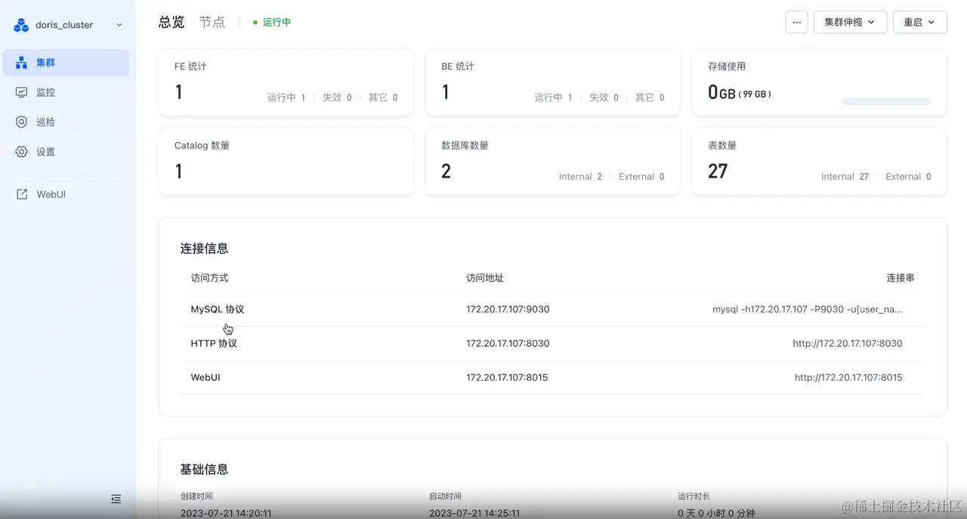
Task: Open the 集群伸缩 dropdown
Action: click(850, 22)
